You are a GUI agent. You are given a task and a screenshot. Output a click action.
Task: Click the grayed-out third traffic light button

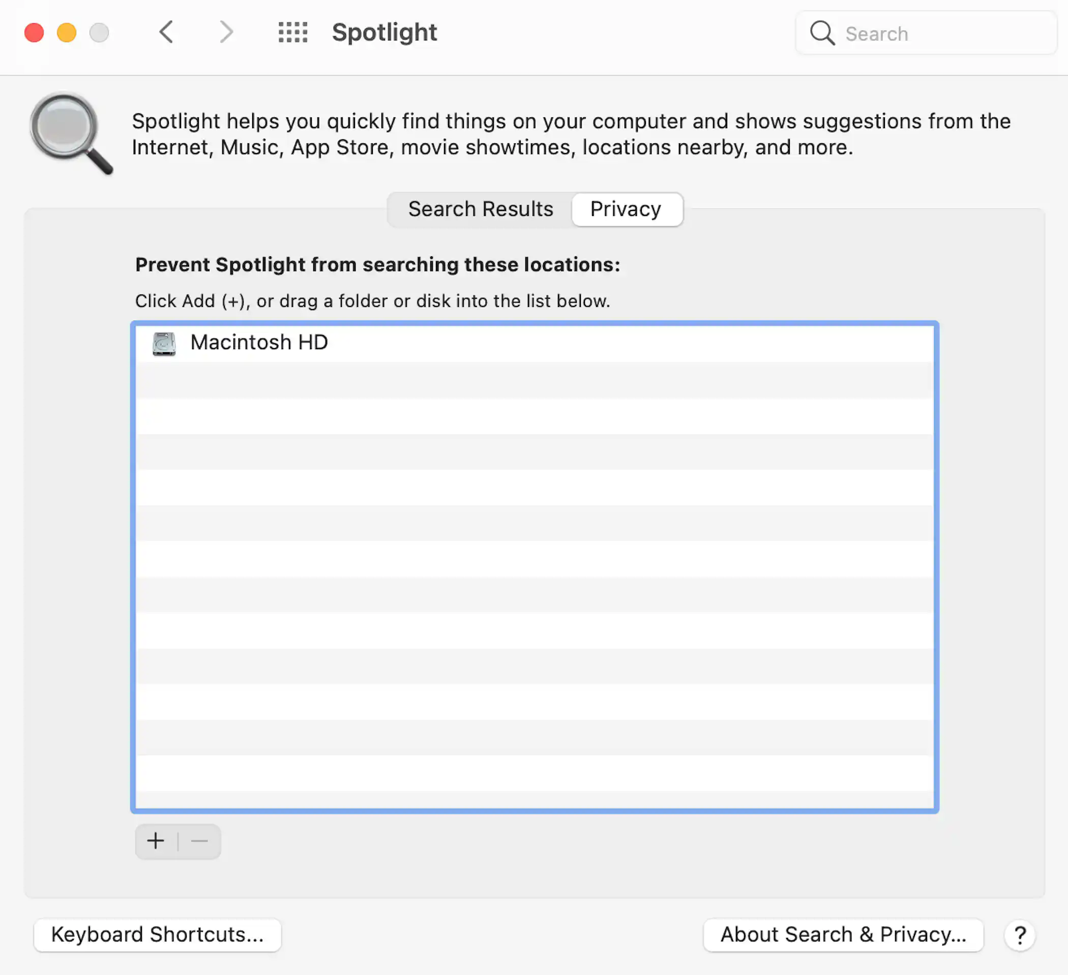[100, 32]
